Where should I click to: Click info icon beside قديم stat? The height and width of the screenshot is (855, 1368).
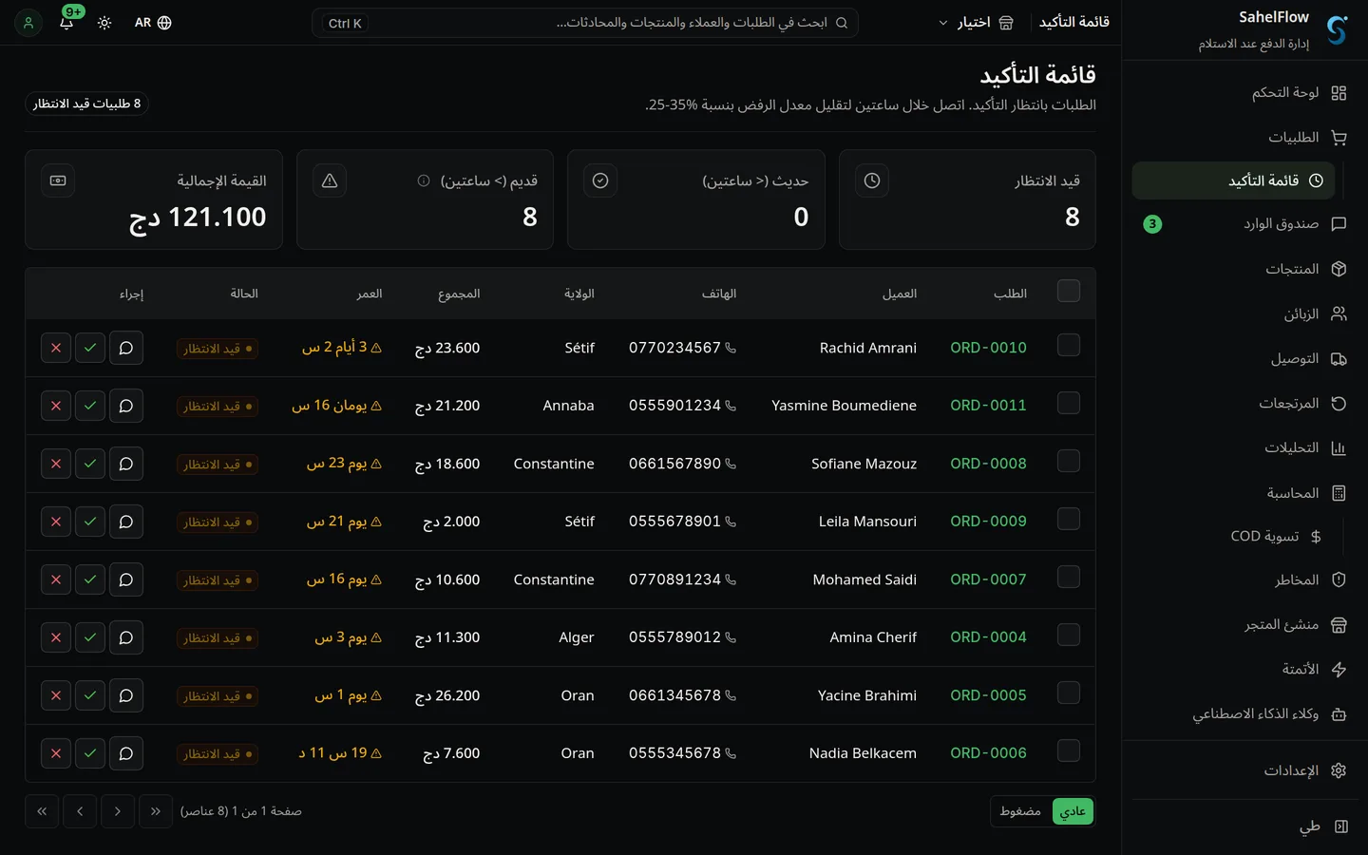click(424, 180)
